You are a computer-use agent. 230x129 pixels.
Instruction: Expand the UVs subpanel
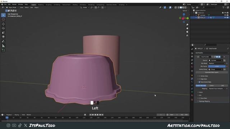click(200, 95)
